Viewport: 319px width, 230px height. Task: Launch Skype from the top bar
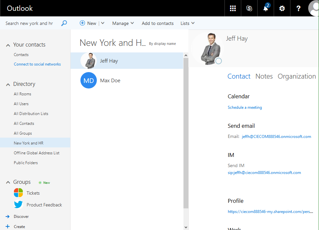[249, 8]
